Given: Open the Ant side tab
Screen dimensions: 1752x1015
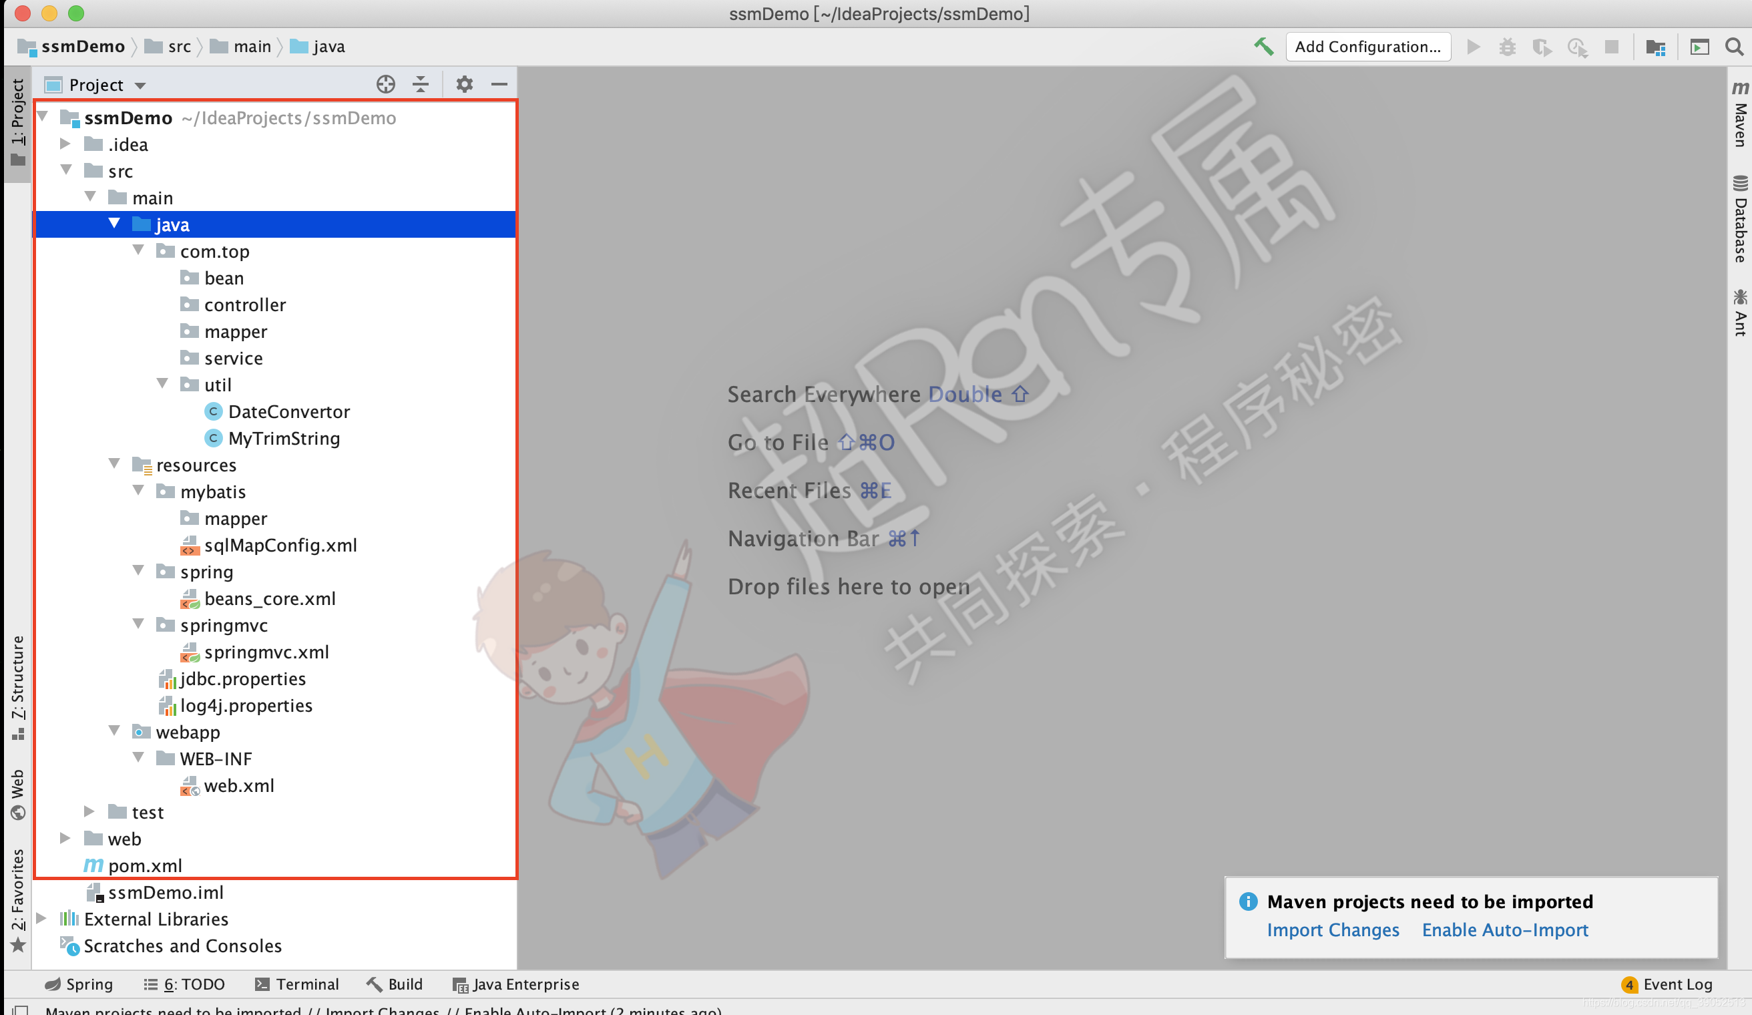Looking at the screenshot, I should pyautogui.click(x=1739, y=313).
